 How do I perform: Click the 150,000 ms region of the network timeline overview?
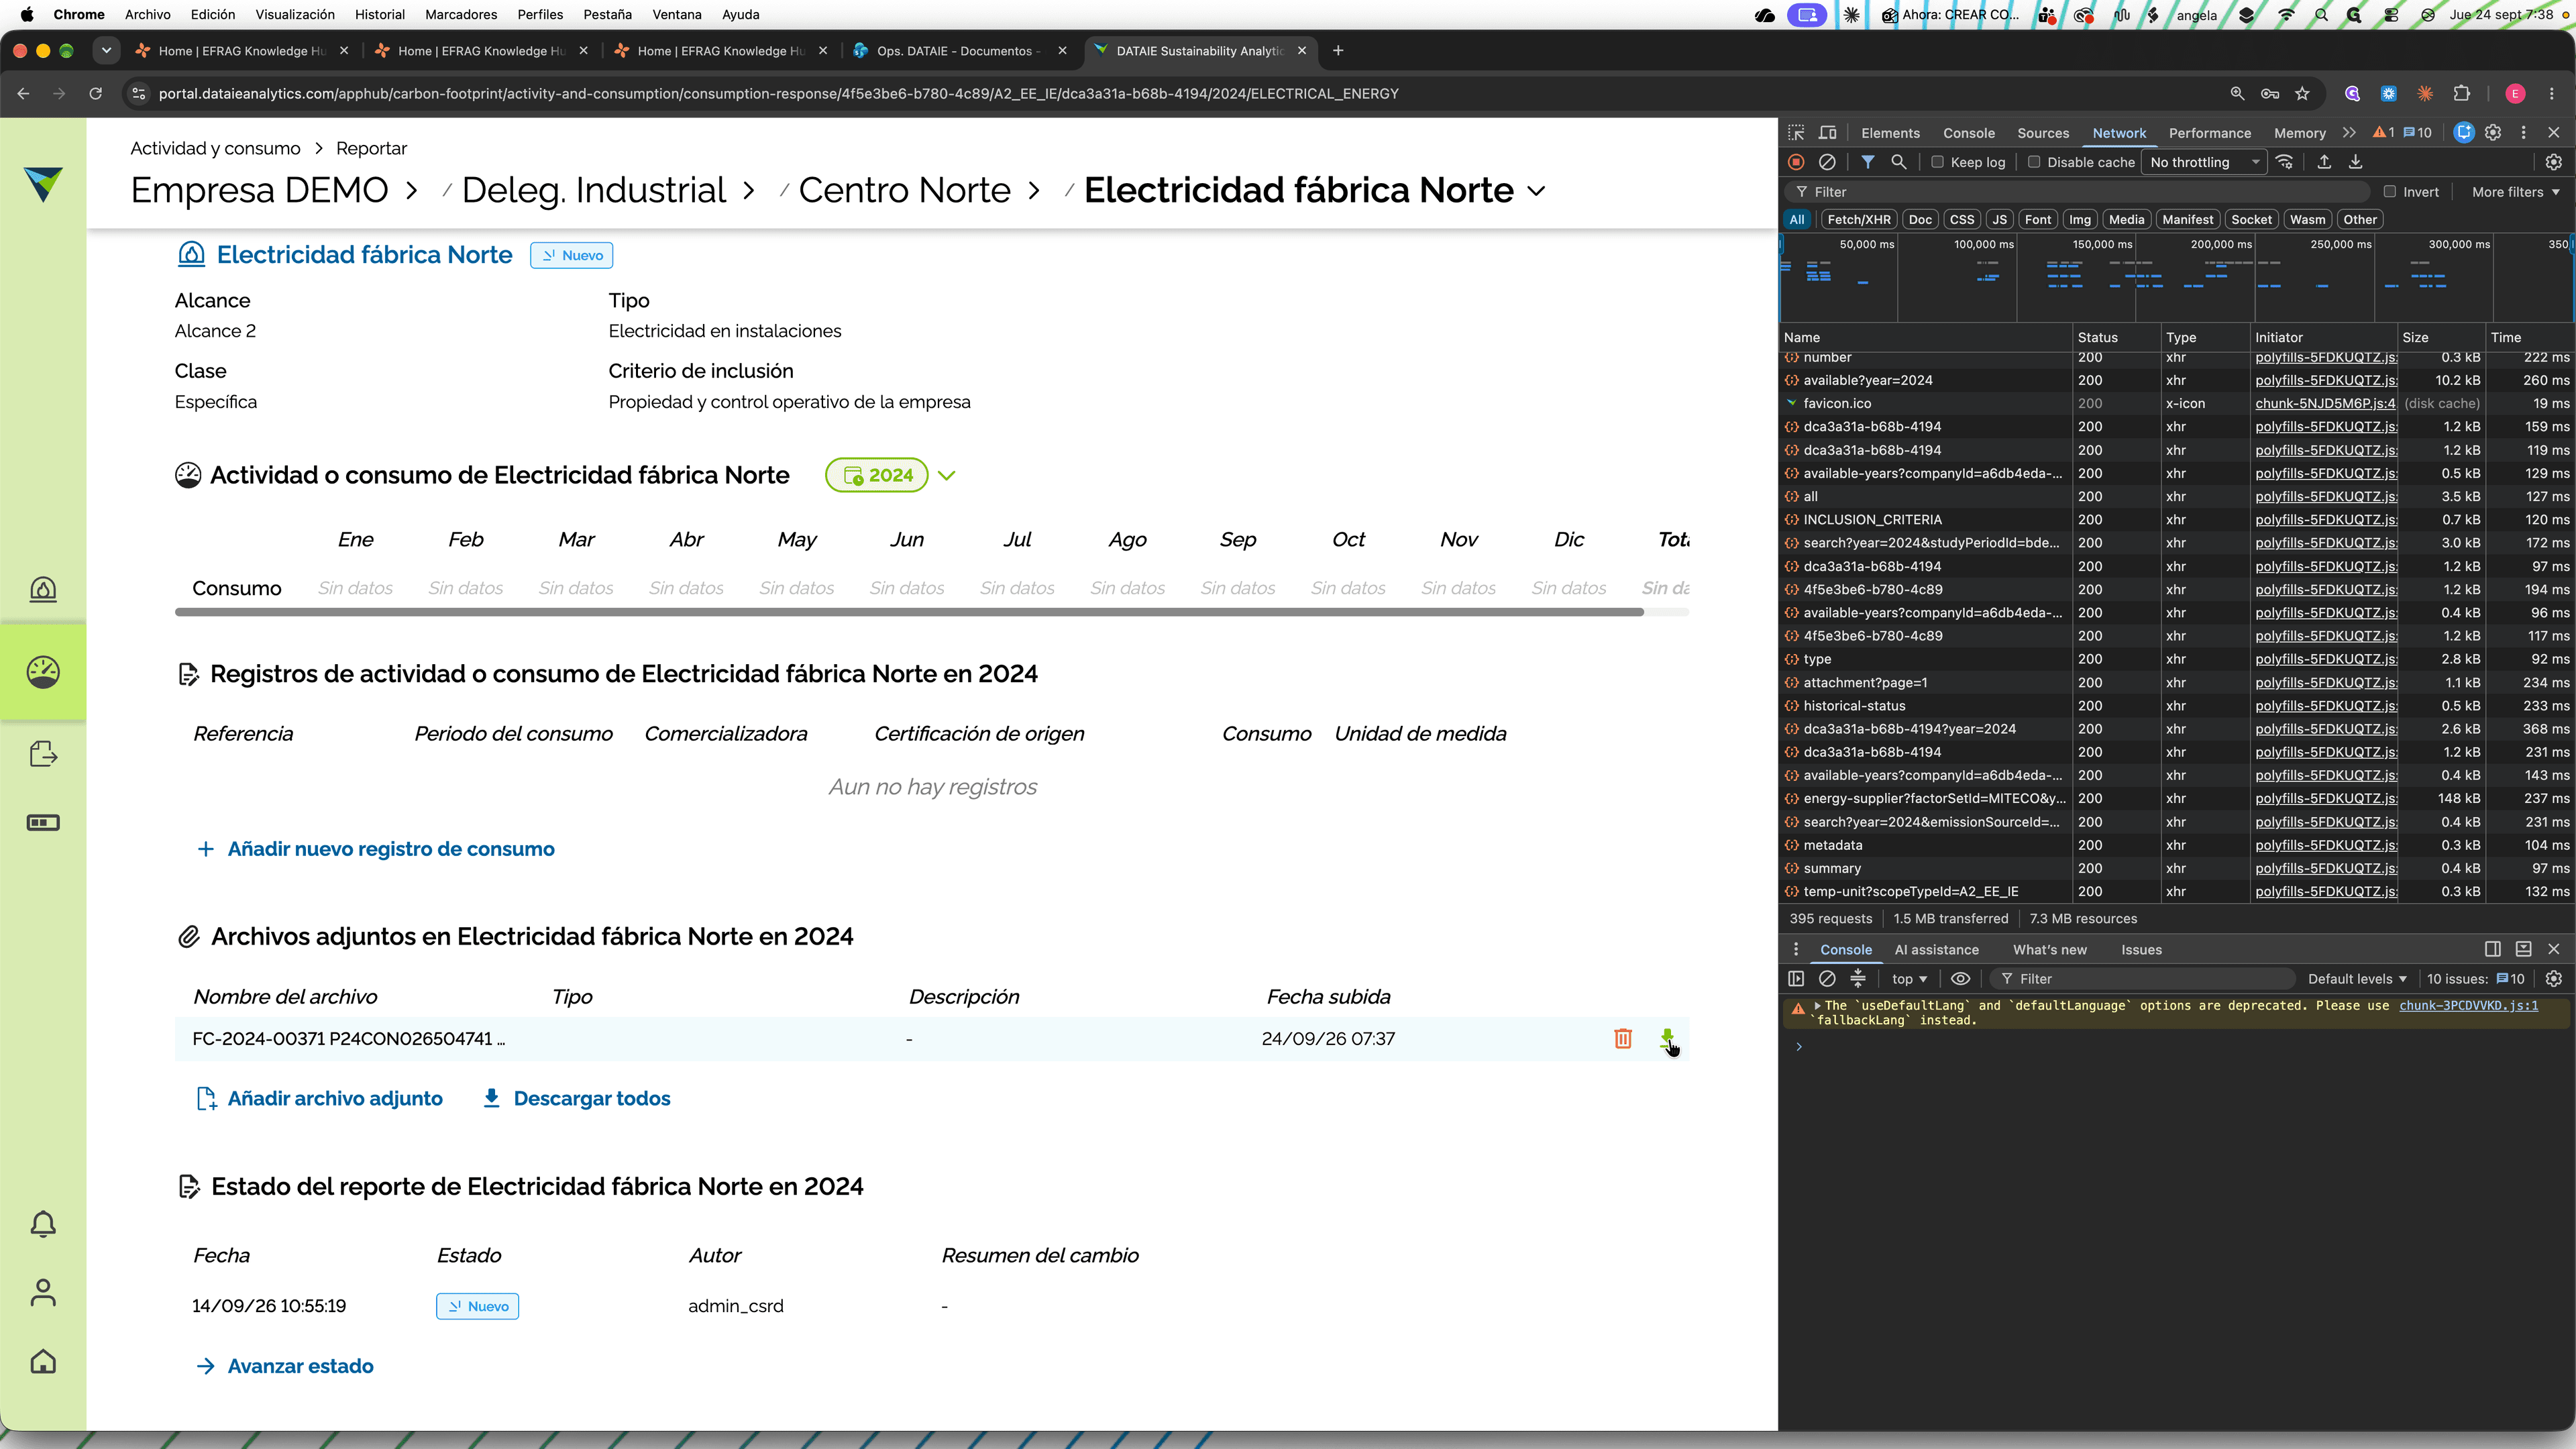pos(2102,245)
